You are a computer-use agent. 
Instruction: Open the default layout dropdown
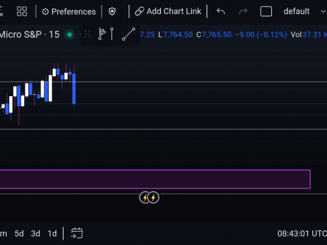[296, 11]
